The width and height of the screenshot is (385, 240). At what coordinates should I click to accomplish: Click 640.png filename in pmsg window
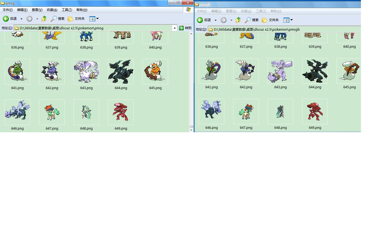tap(155, 47)
